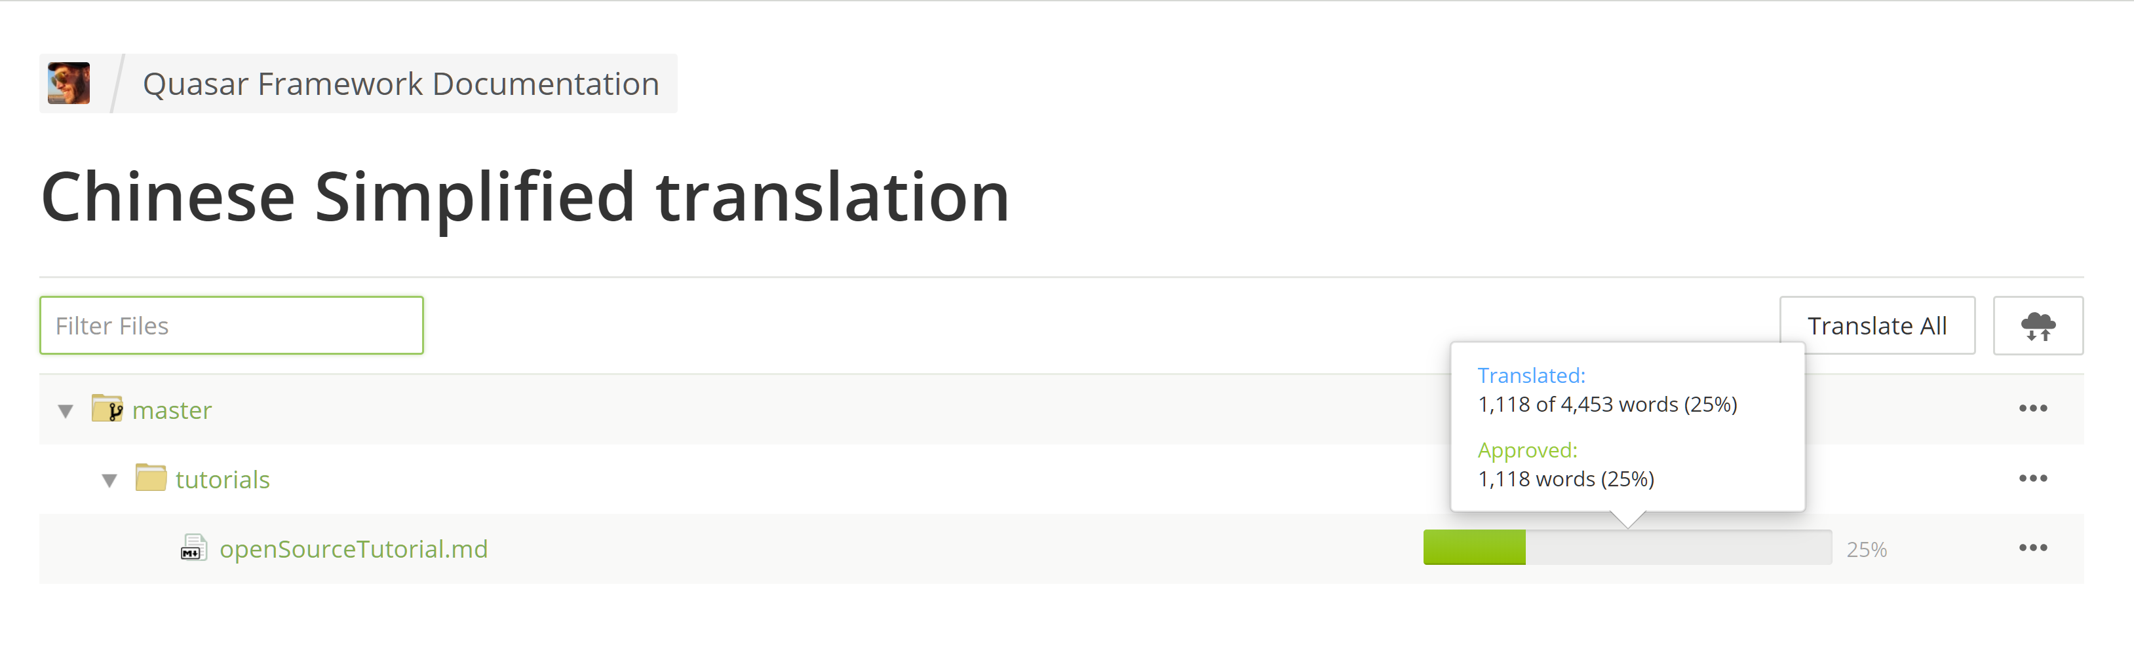Collapse the master branch triangle

click(66, 410)
